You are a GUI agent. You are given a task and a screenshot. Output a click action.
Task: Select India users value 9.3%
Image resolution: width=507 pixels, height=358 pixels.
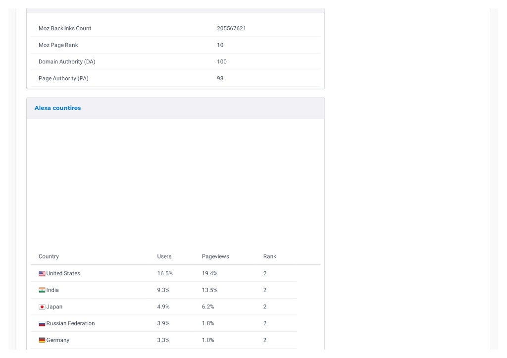click(x=163, y=290)
